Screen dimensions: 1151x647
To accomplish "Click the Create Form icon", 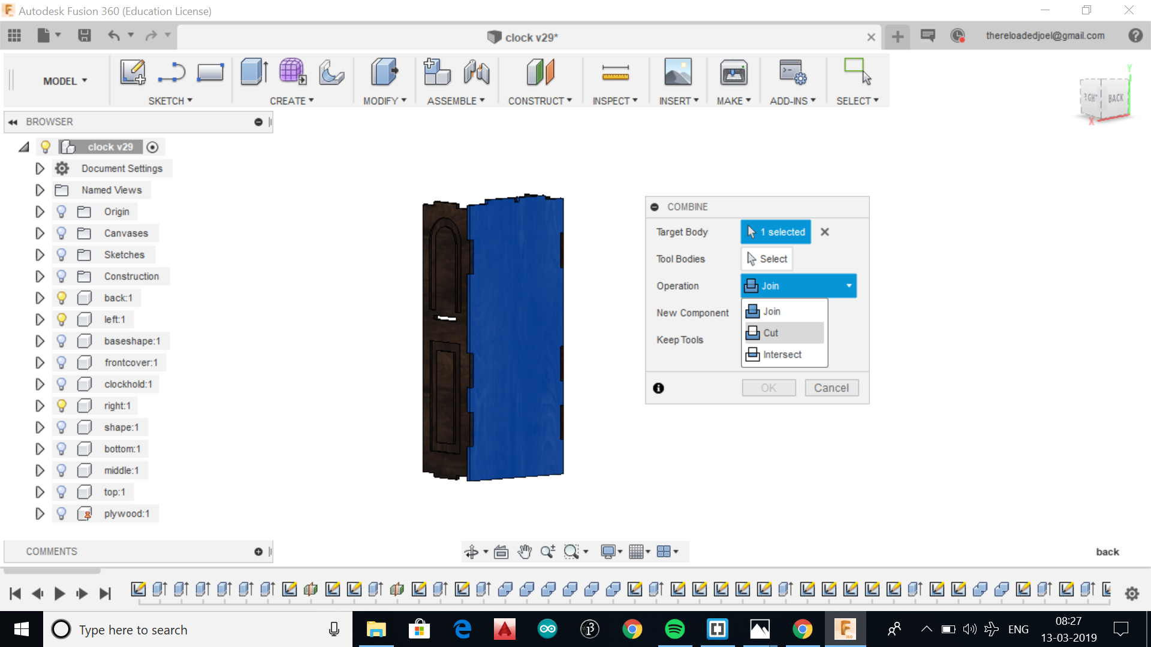I will tap(293, 72).
